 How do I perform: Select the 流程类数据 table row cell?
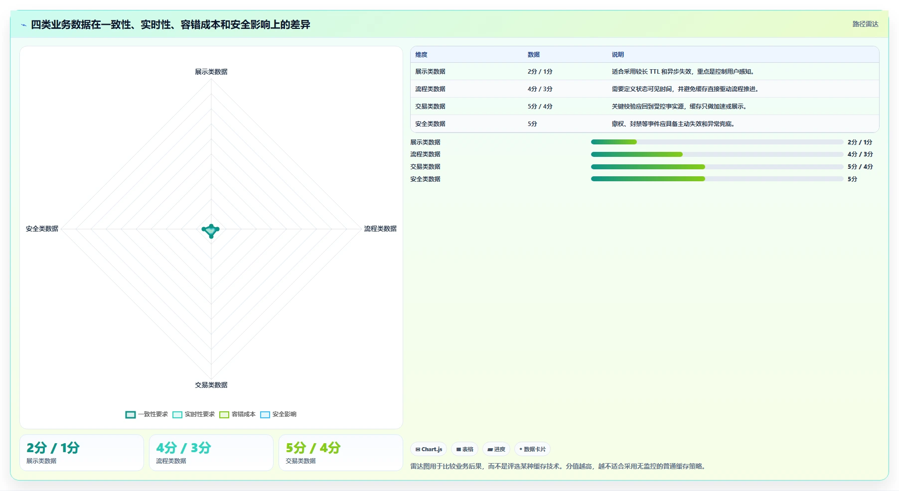pos(430,89)
